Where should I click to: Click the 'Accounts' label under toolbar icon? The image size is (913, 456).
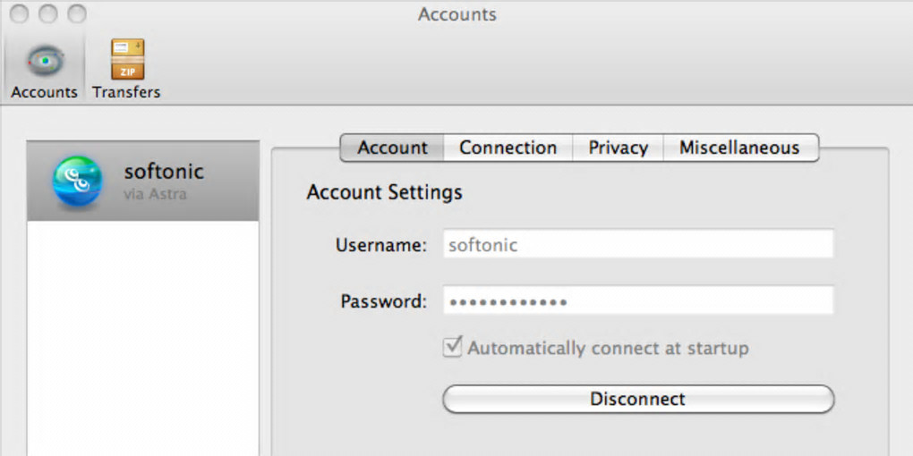(44, 92)
